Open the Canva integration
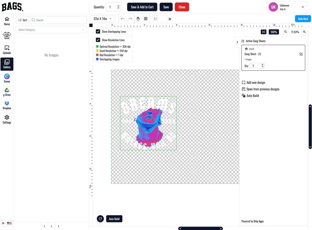This screenshot has height=230, width=312. (x=7, y=78)
